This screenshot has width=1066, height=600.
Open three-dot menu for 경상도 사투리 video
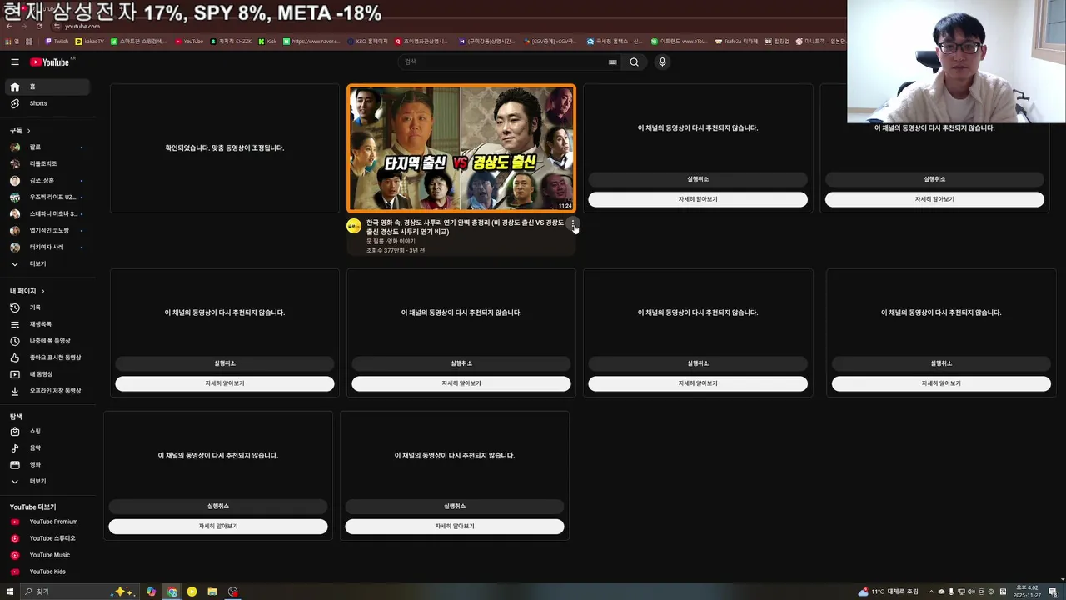(572, 224)
